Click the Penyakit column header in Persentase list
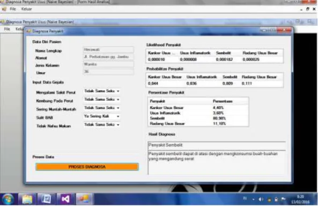 pos(180,101)
